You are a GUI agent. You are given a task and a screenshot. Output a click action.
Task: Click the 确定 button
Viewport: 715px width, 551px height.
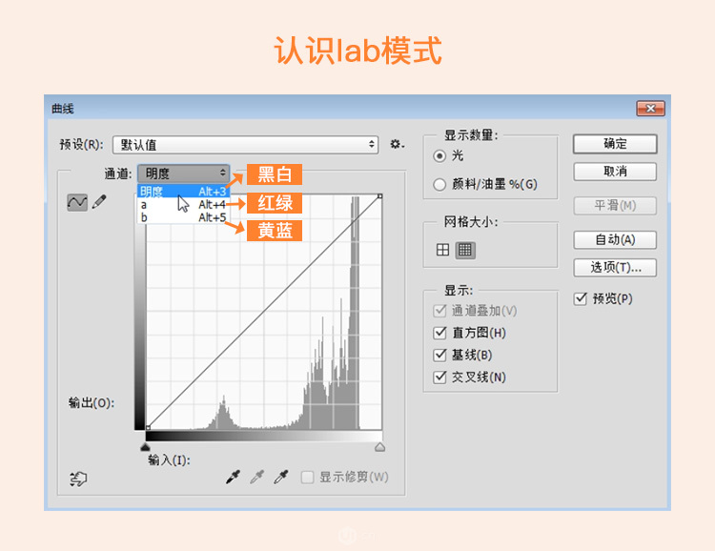pyautogui.click(x=615, y=144)
